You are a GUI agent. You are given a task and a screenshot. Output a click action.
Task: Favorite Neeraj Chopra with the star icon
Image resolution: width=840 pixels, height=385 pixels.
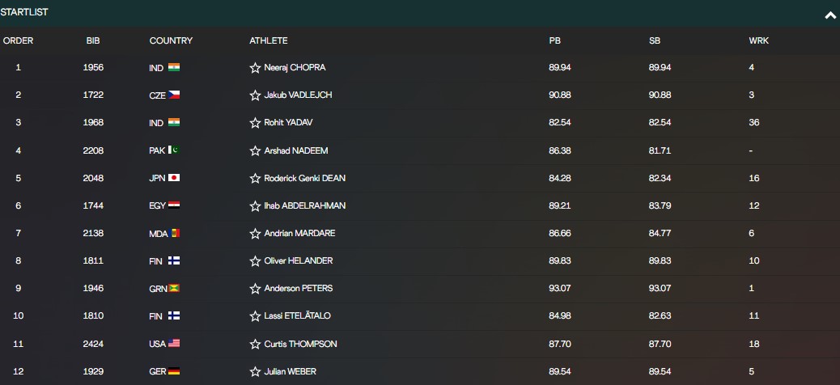coord(255,68)
